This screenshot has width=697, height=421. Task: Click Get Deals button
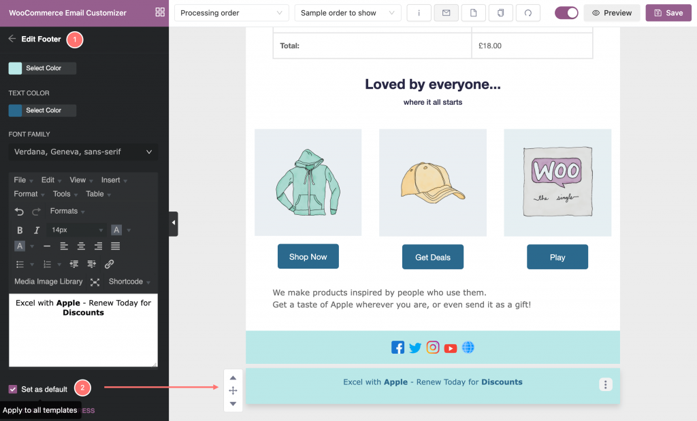click(432, 256)
